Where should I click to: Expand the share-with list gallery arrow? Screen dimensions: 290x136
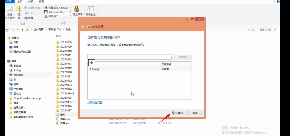[70, 16]
